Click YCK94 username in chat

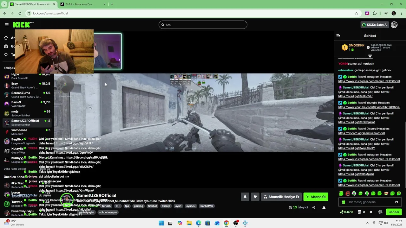[x=343, y=64]
